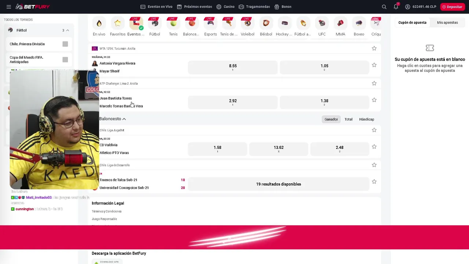Bet on the draw at 13.62

coord(278,149)
